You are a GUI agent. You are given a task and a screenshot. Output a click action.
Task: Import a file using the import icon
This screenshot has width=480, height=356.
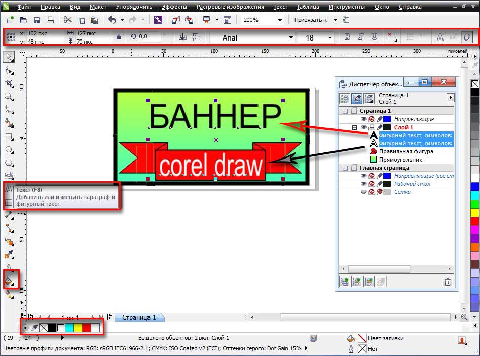[176, 20]
